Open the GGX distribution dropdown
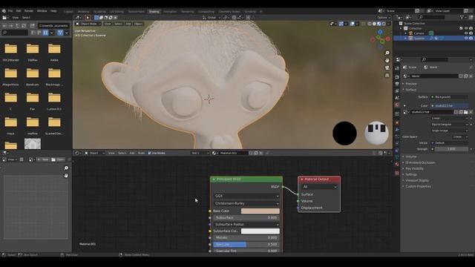The height and width of the screenshot is (267, 475). pos(246,196)
